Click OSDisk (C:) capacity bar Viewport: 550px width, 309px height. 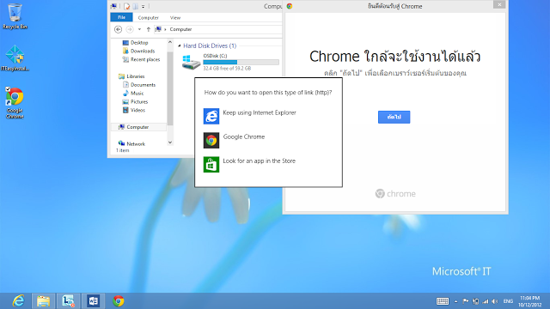241,62
